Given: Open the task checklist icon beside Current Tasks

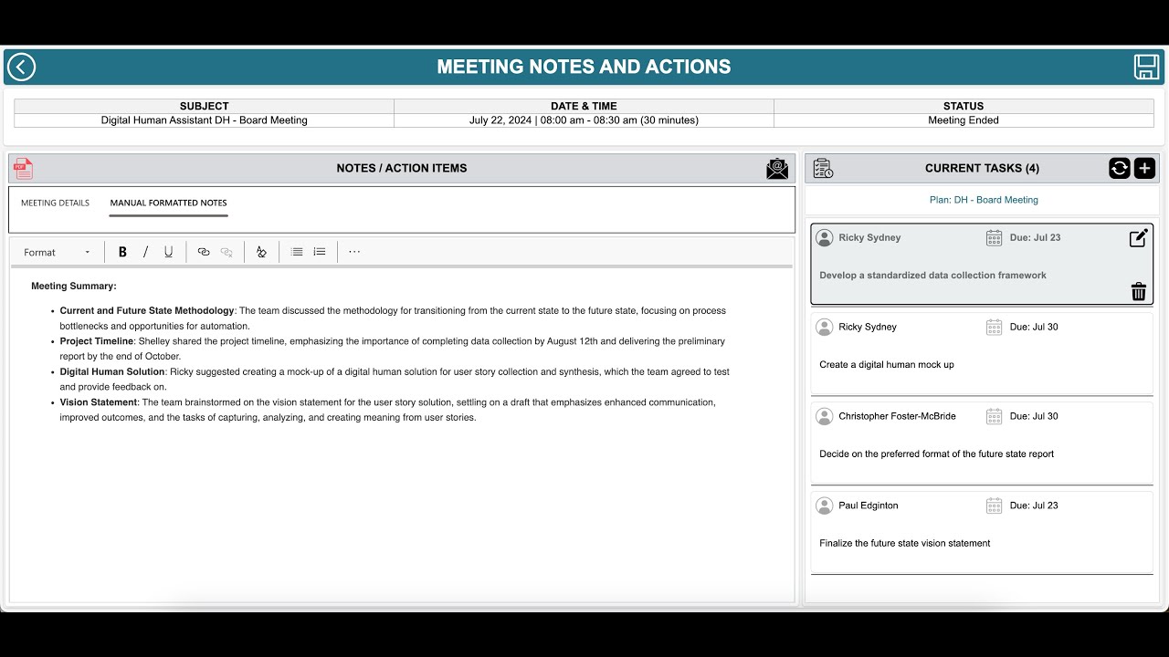Looking at the screenshot, I should [x=823, y=168].
